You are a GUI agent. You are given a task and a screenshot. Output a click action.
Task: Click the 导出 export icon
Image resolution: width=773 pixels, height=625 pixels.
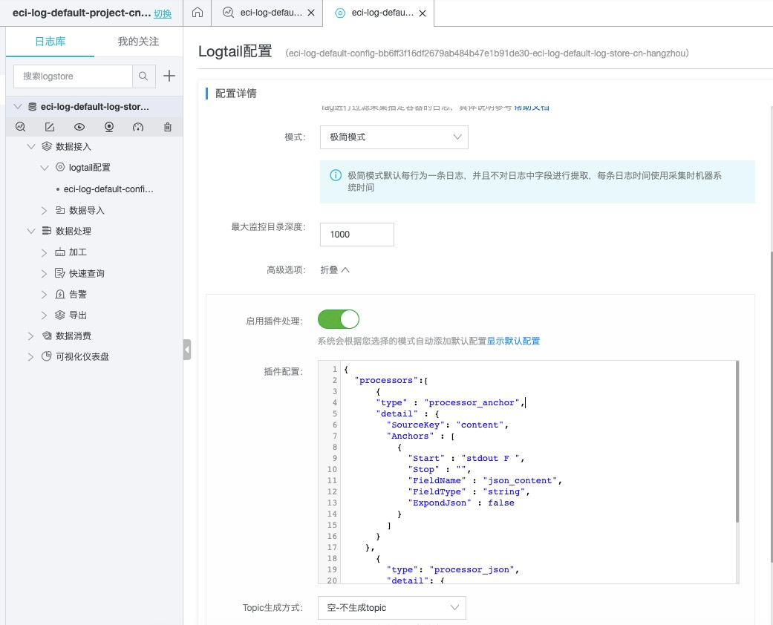[x=60, y=315]
